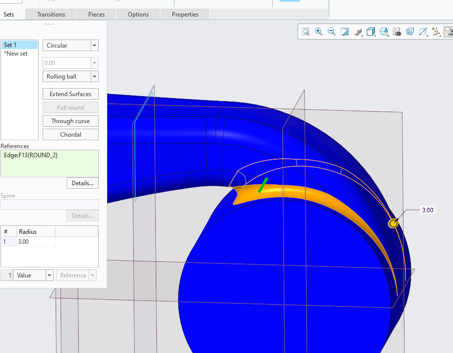453x353 pixels.
Task: Open the Circular round type dropdown
Action: (x=70, y=45)
